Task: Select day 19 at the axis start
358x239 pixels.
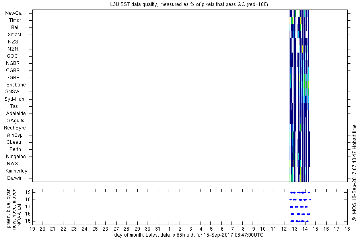Action: pos(32,229)
